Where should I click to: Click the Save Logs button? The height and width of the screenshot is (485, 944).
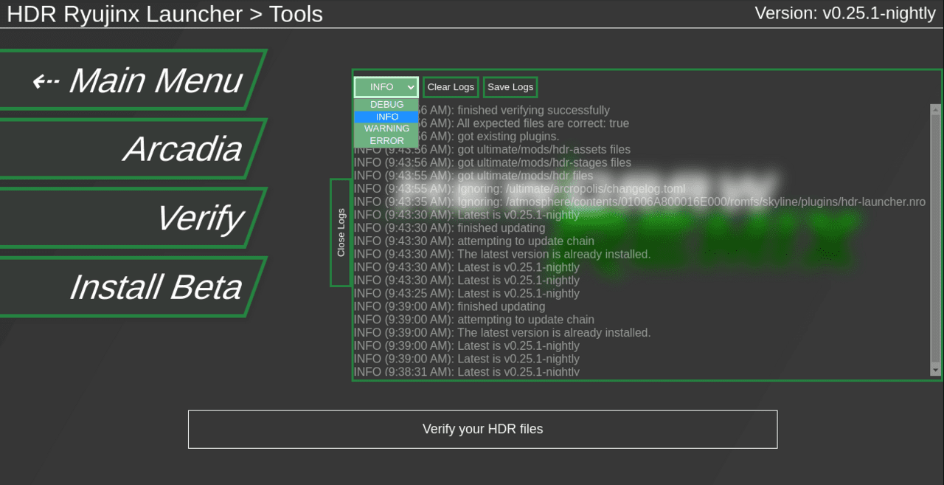click(510, 87)
